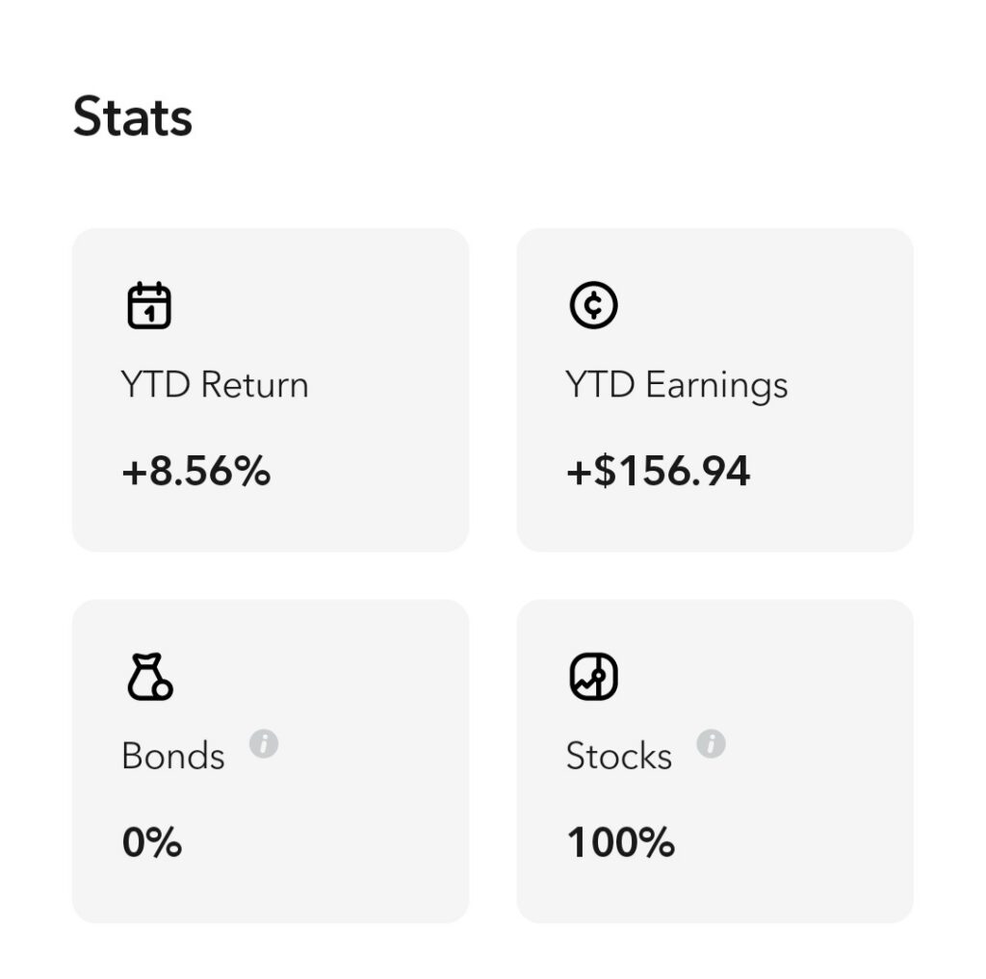The height and width of the screenshot is (979, 986).
Task: Click the money bag icon above Bonds
Action: (x=149, y=677)
